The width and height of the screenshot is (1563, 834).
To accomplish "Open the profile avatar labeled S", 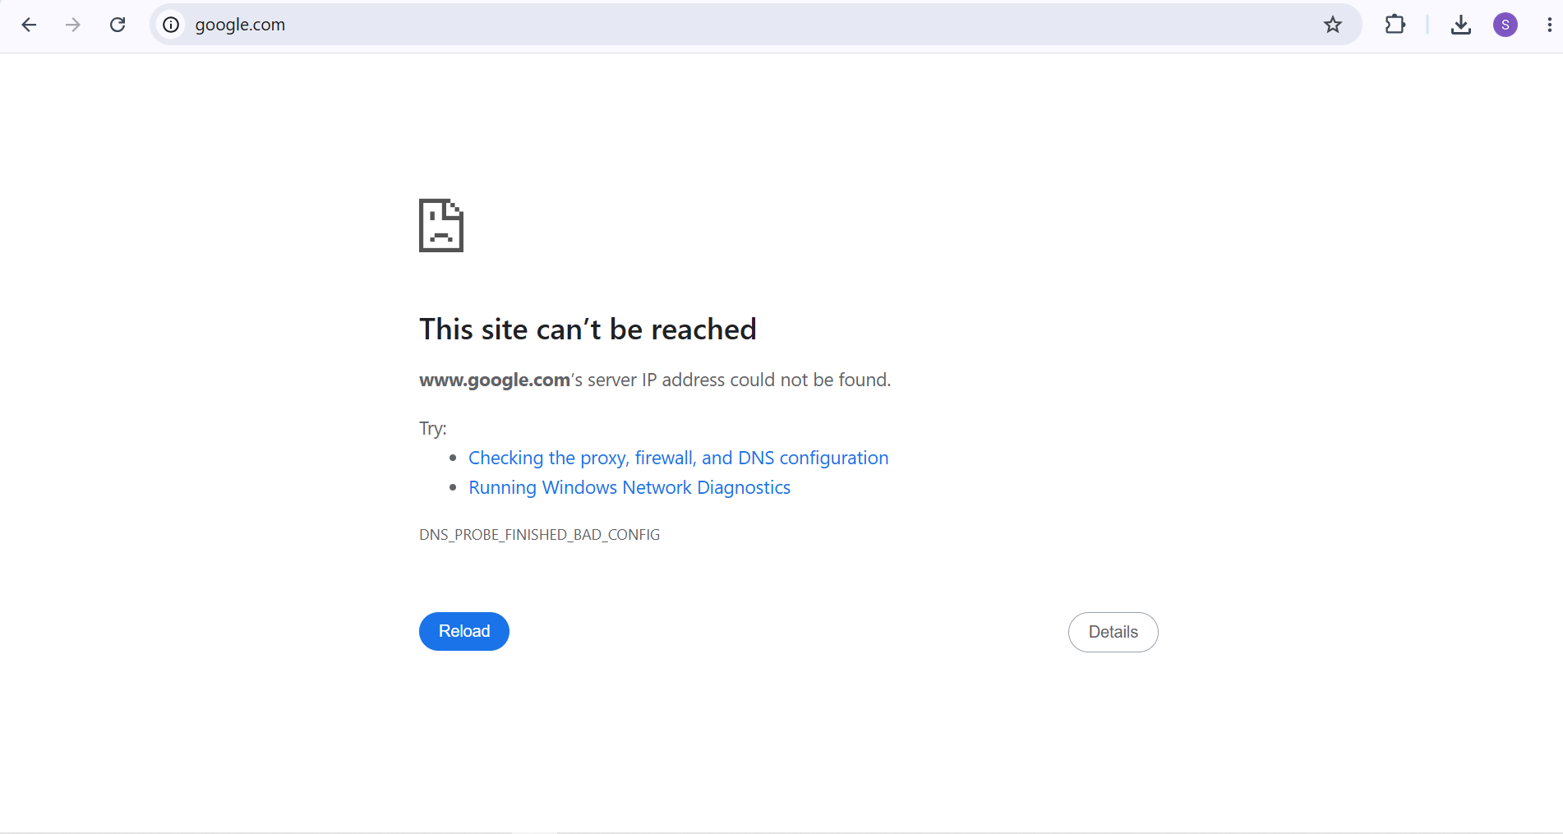I will pyautogui.click(x=1505, y=25).
